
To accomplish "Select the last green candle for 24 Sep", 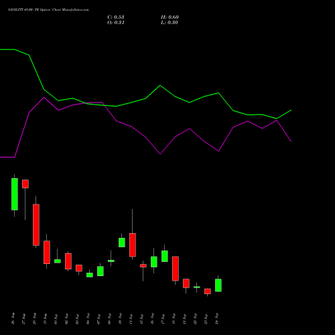I will 218,285.
